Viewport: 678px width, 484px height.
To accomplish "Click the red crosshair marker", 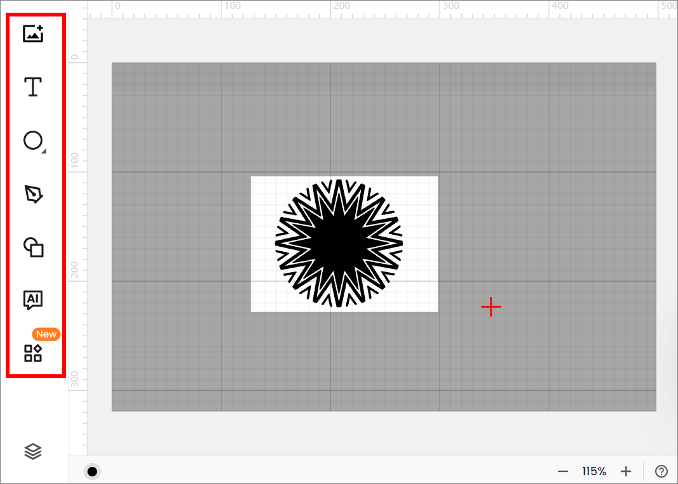I will click(x=491, y=308).
